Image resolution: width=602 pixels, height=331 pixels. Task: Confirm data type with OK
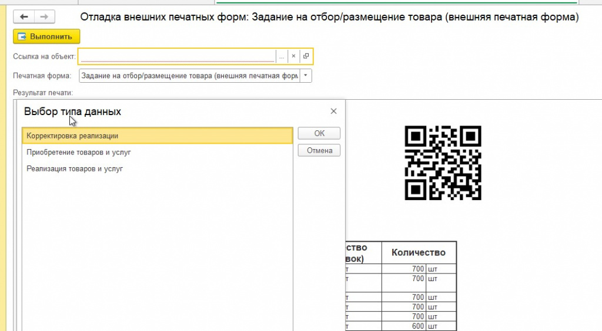tap(319, 133)
